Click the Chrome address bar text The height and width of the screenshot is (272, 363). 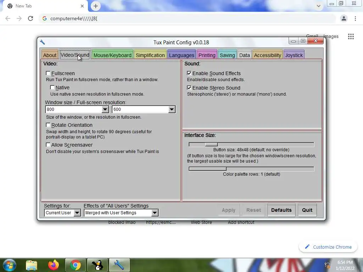coord(74,18)
